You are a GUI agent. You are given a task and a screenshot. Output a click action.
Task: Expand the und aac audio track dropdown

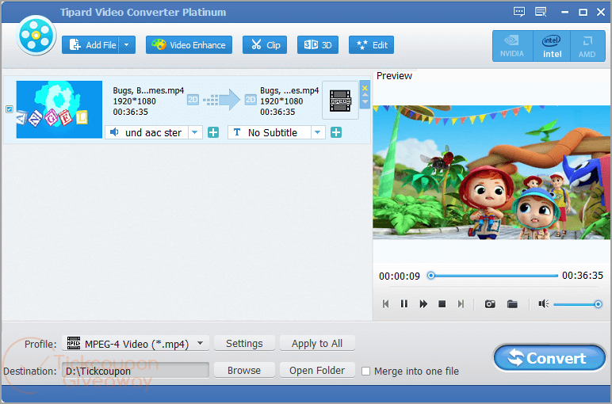point(195,132)
